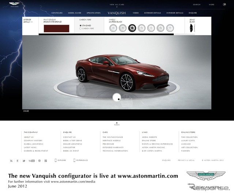The height and width of the screenshot is (195, 234).
Task: Click Enquire in the top navigation
Action: tap(193, 13)
